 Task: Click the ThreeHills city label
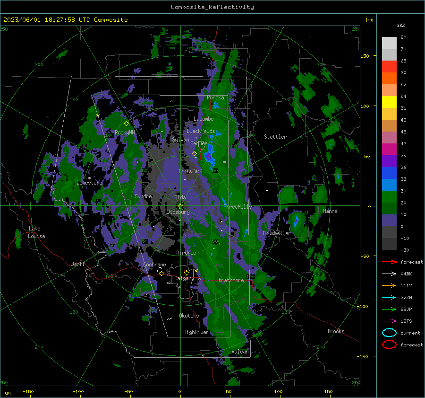pyautogui.click(x=238, y=207)
